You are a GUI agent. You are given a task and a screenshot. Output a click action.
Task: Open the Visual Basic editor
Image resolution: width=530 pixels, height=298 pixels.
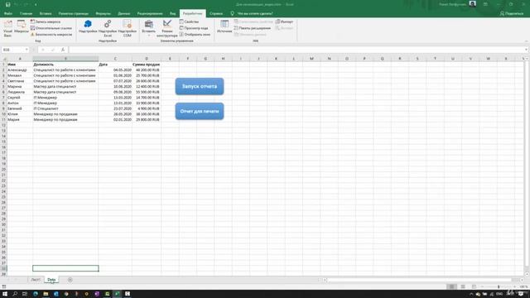tap(7, 28)
